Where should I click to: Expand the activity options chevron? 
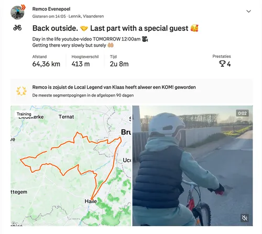click(248, 12)
